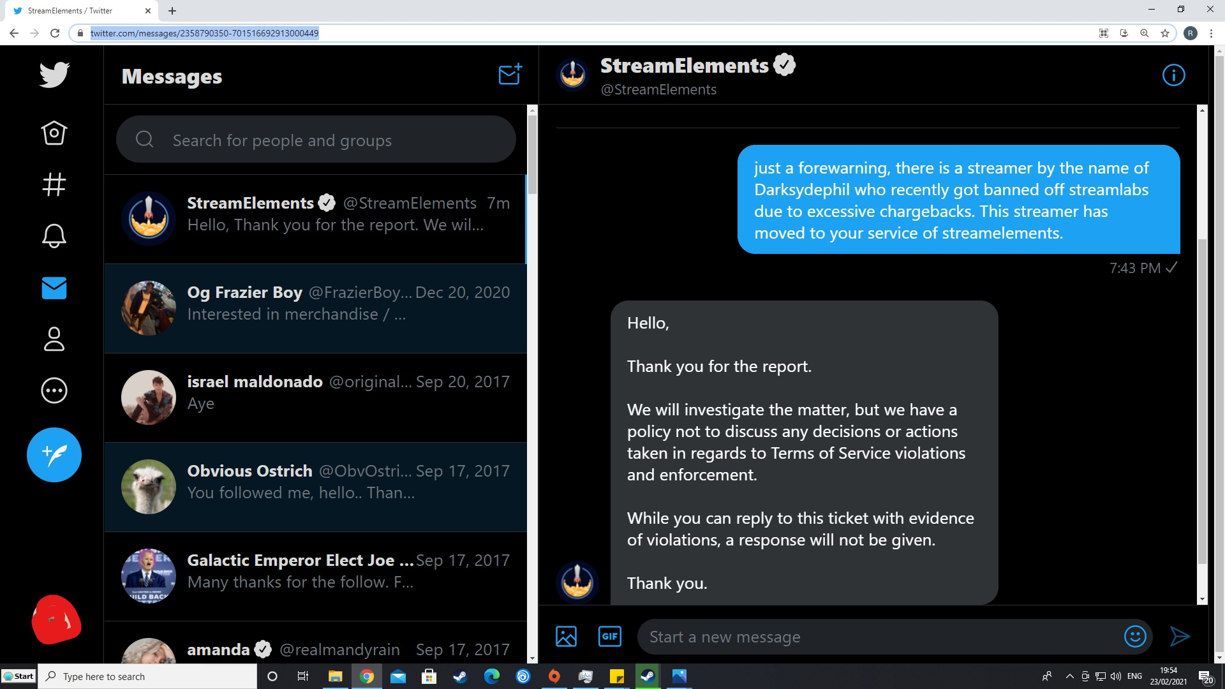Open the Explore hashtag icon
Screen dimensions: 1225x689
click(54, 184)
